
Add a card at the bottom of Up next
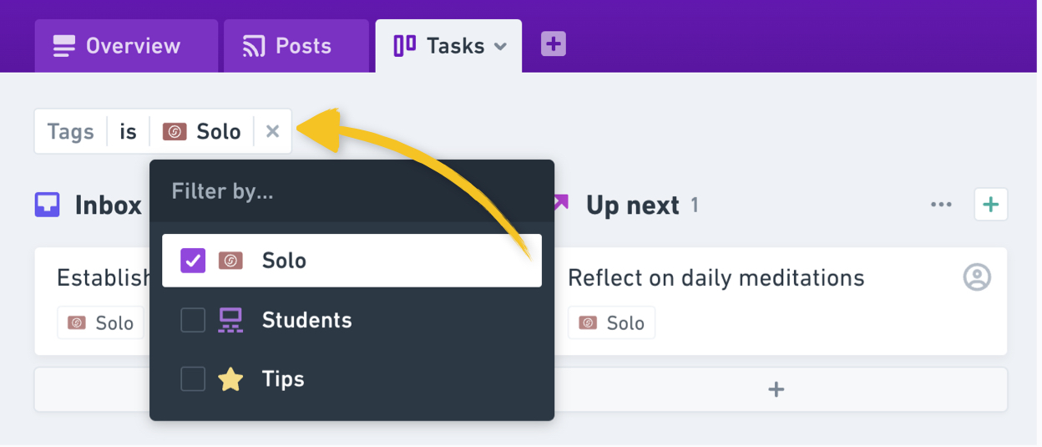click(x=776, y=389)
